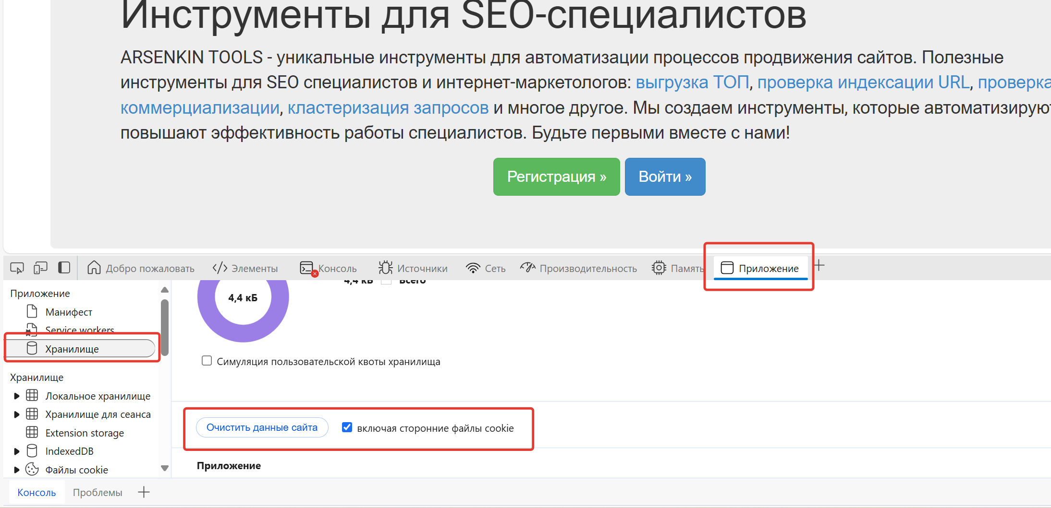Click the cylinder icon beside Хранилище item
Viewport: 1051px width, 508px height.
click(32, 348)
